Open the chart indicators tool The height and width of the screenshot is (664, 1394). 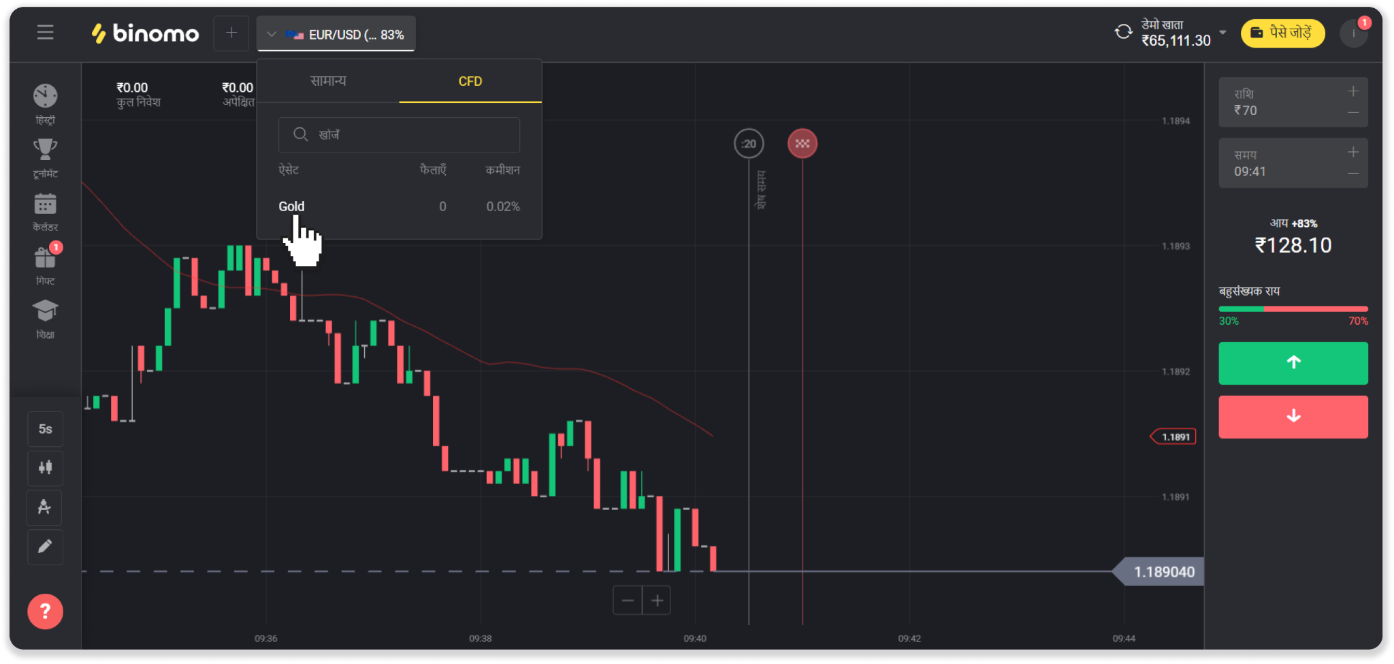pos(45,507)
